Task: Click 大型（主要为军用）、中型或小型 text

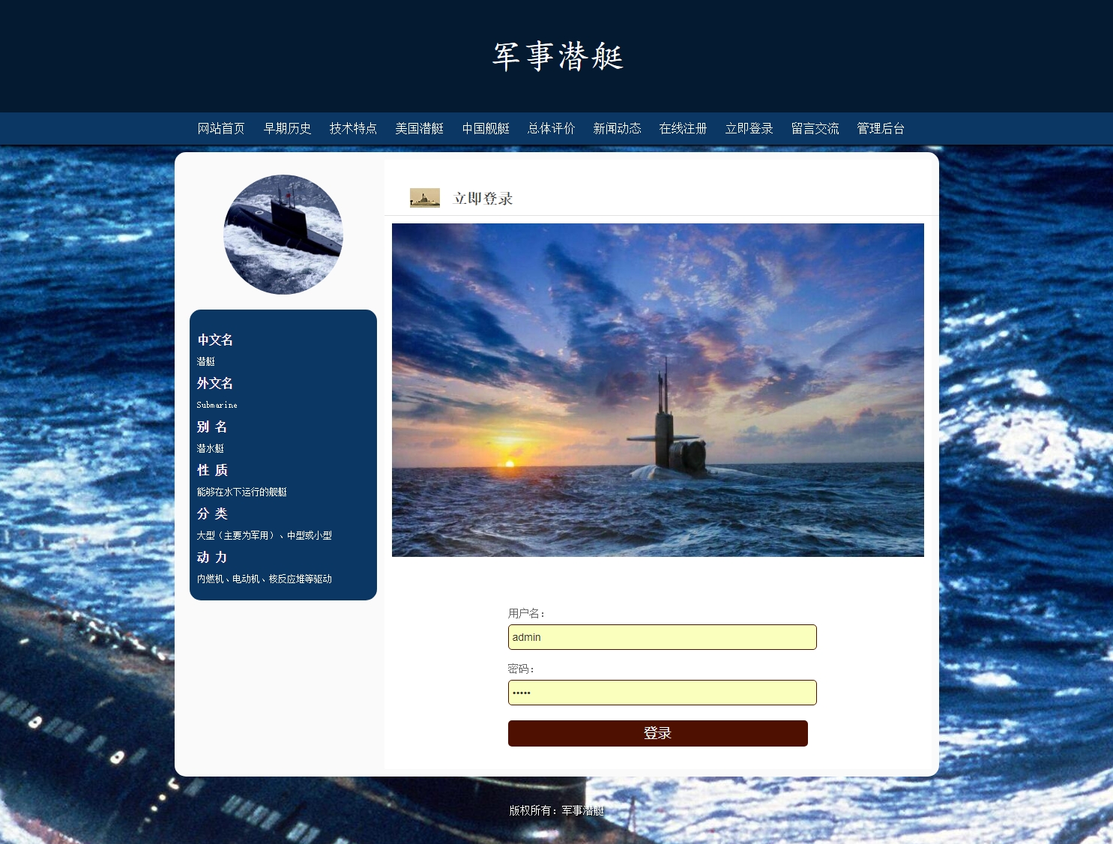Action: (x=265, y=535)
